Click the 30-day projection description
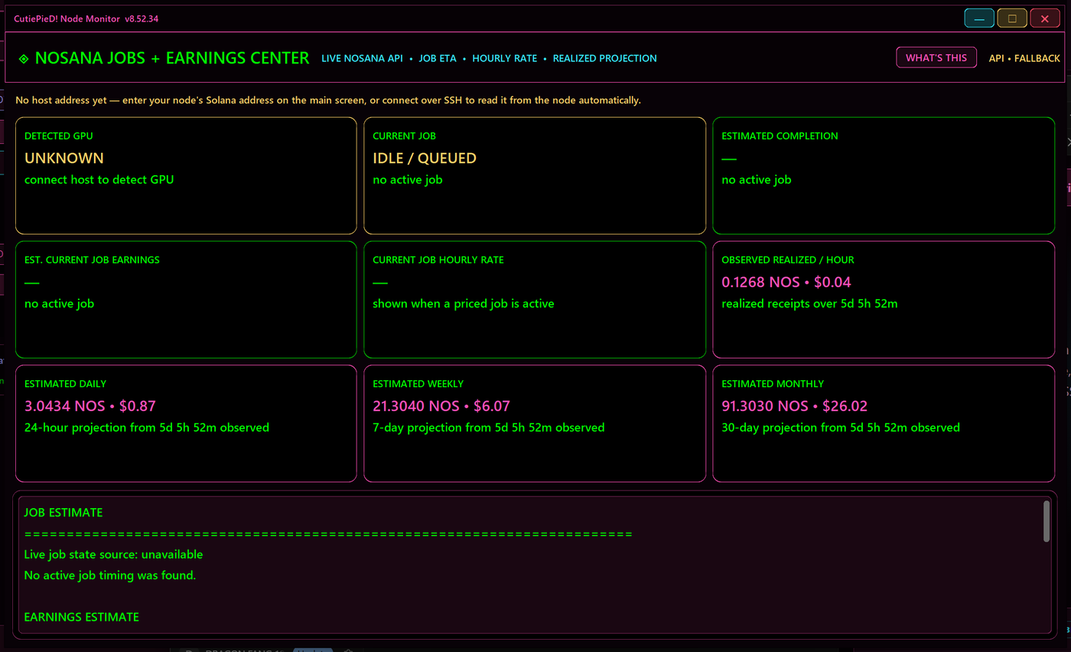 tap(841, 428)
